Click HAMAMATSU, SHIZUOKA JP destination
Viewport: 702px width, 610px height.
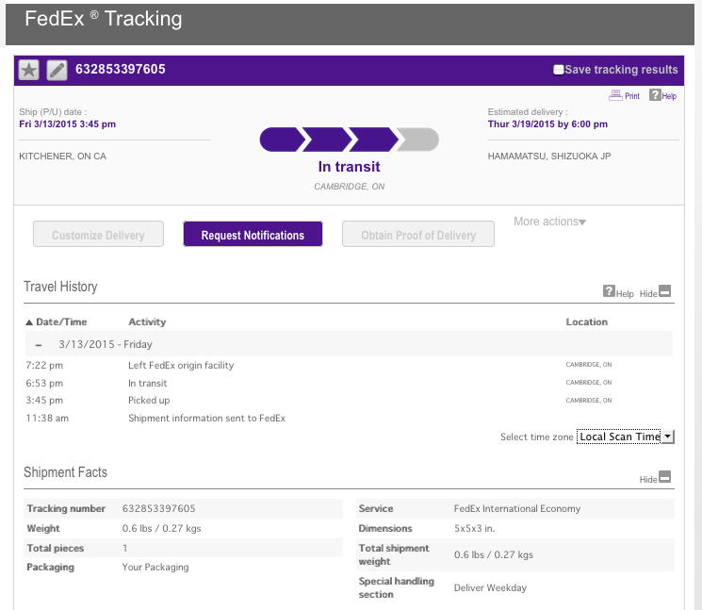tap(549, 157)
